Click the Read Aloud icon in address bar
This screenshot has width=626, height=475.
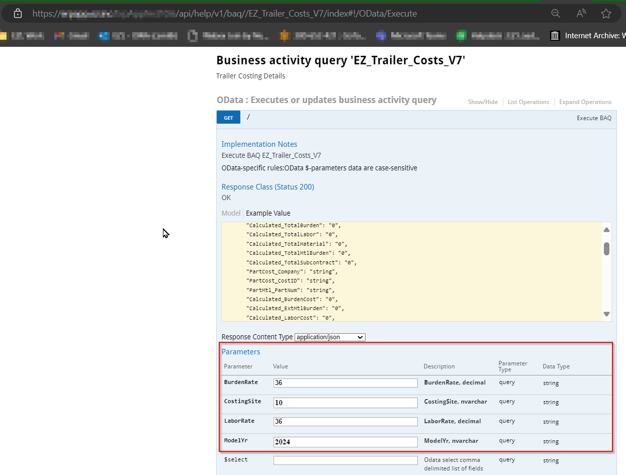[x=581, y=14]
